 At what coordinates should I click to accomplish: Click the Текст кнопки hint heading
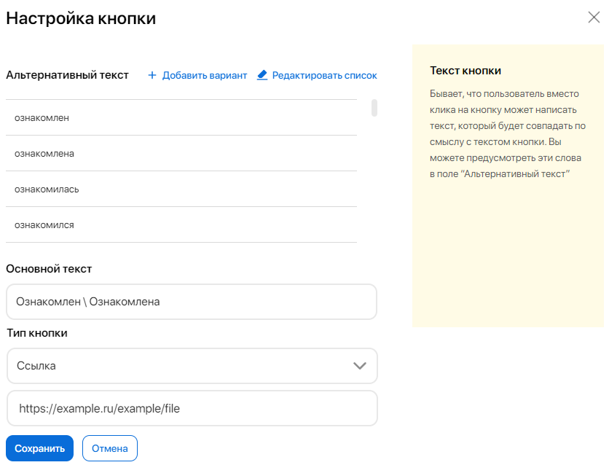pos(465,71)
